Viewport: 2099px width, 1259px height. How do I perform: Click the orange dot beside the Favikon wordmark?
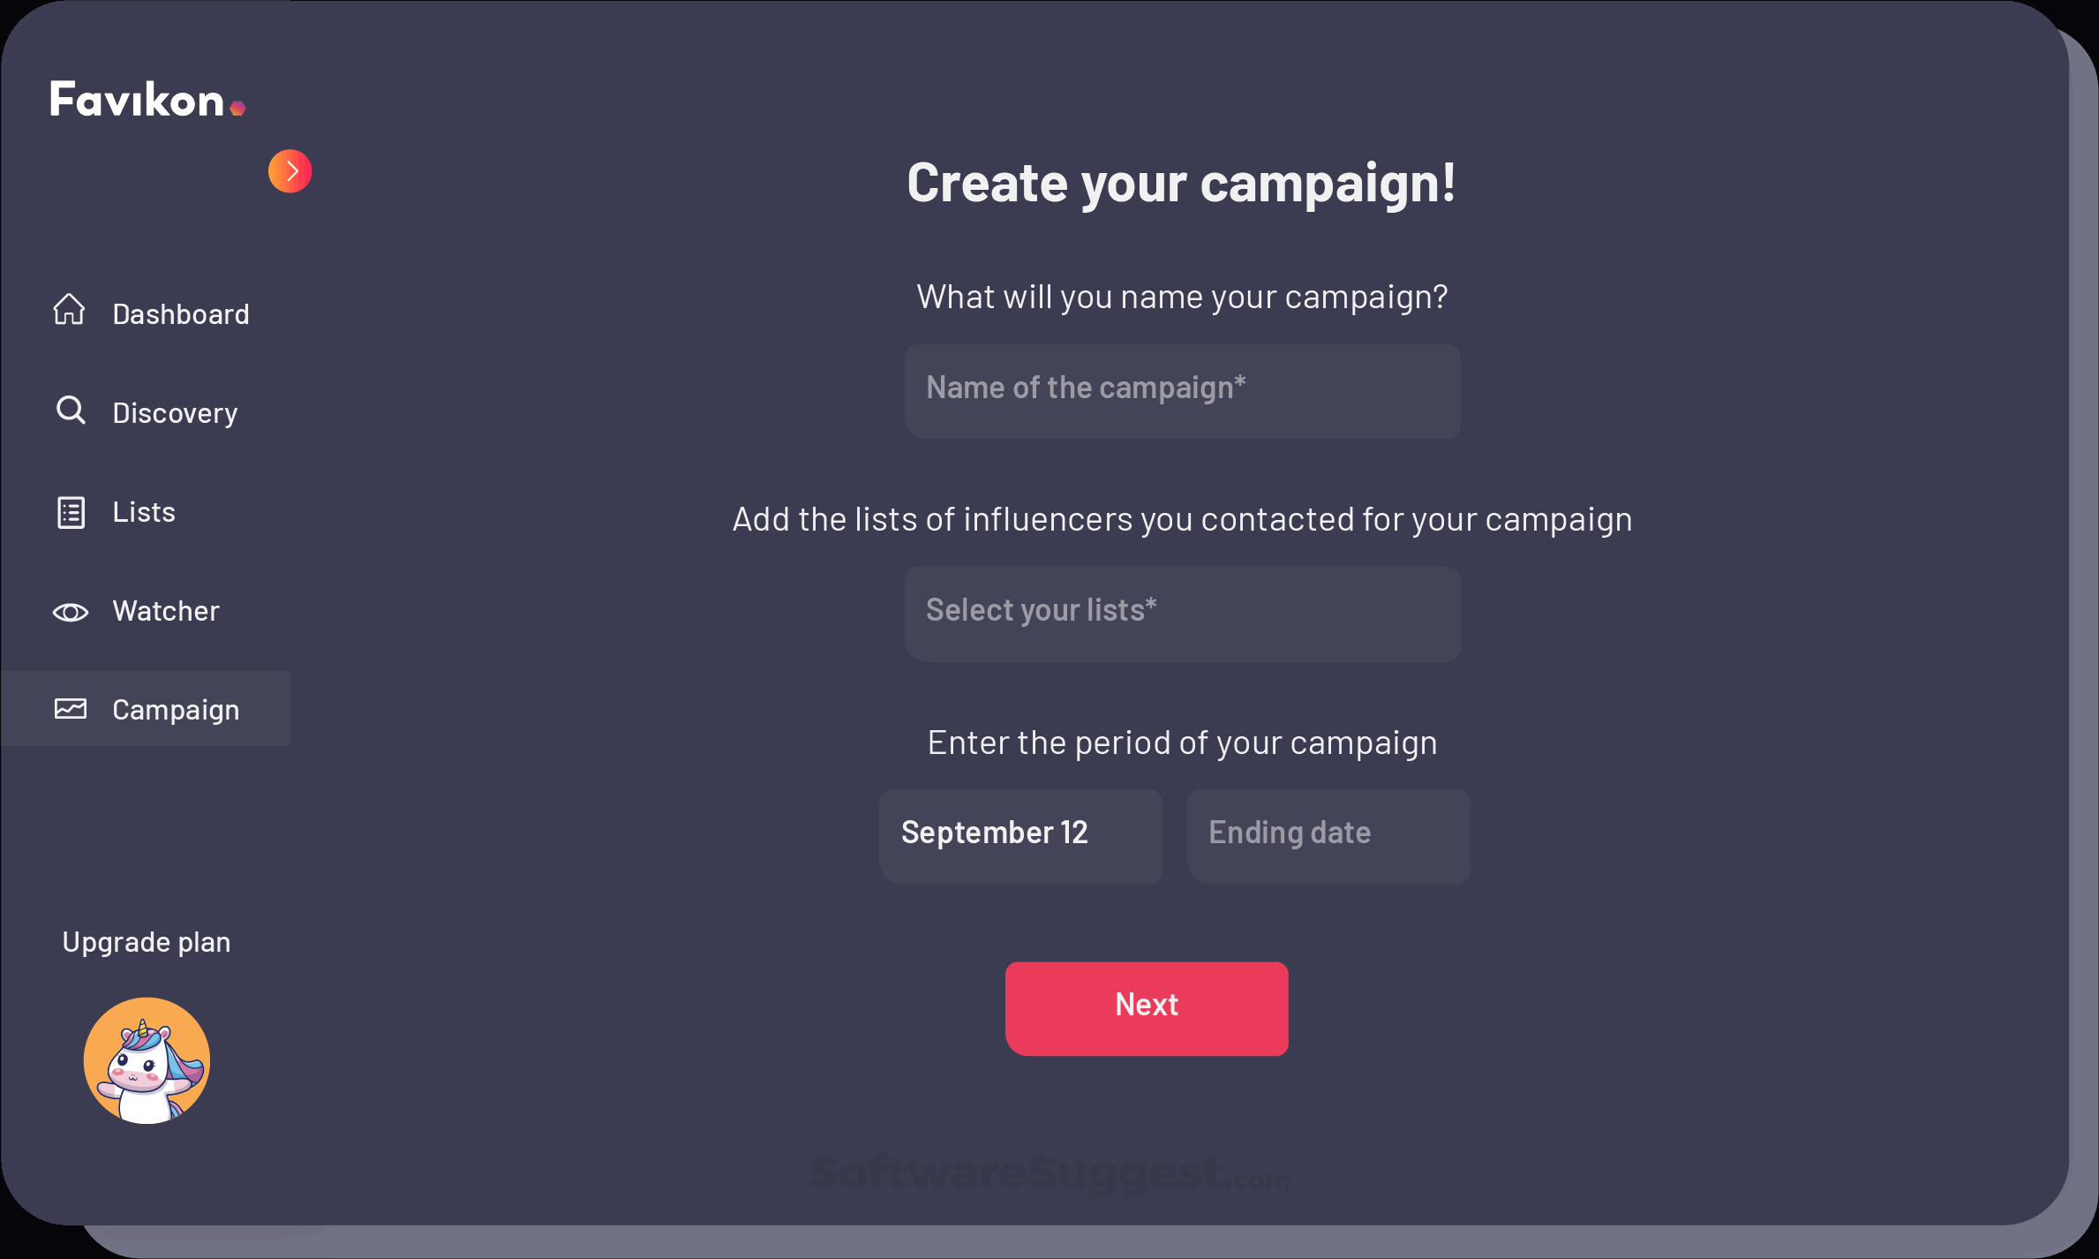238,109
